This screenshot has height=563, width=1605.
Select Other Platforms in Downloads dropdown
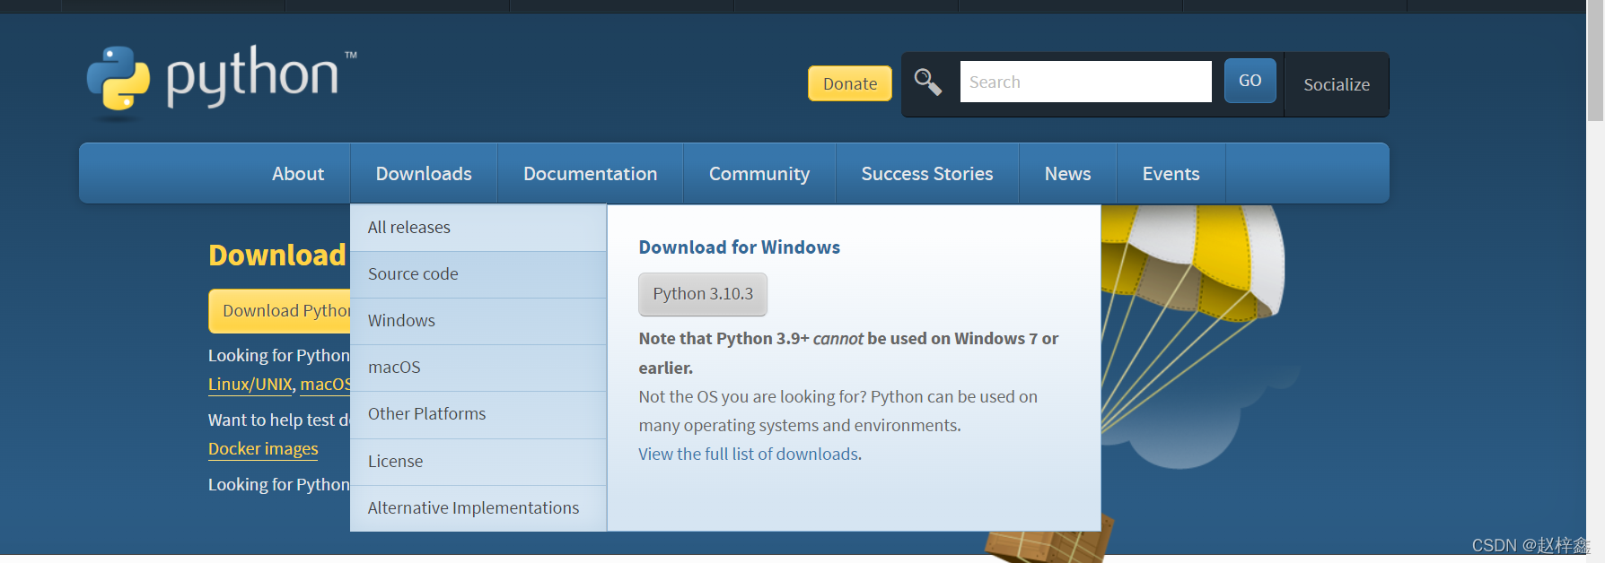click(x=478, y=414)
